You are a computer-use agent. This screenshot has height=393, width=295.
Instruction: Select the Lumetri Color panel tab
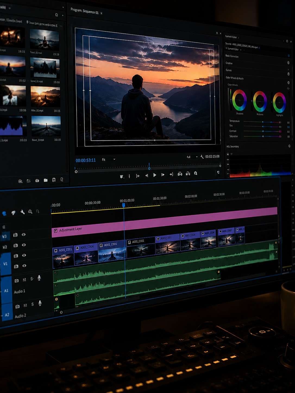pyautogui.click(x=231, y=37)
